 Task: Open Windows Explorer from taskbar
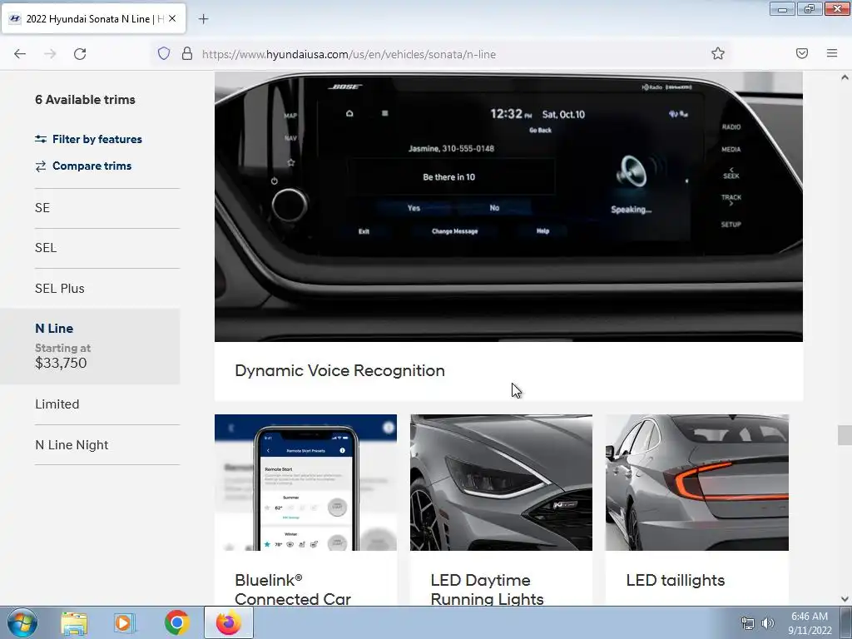[x=74, y=622]
